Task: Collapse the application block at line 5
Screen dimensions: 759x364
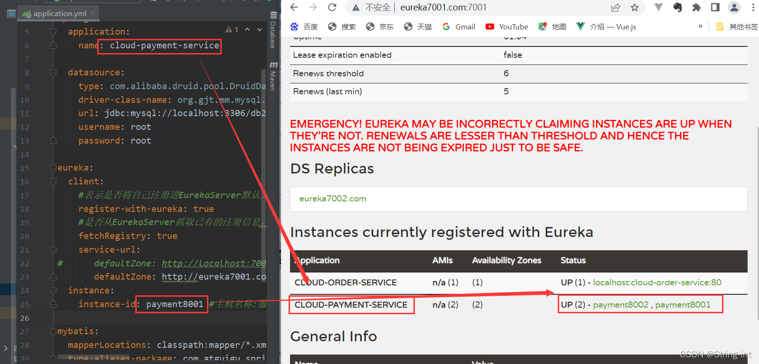Action: pyautogui.click(x=53, y=32)
